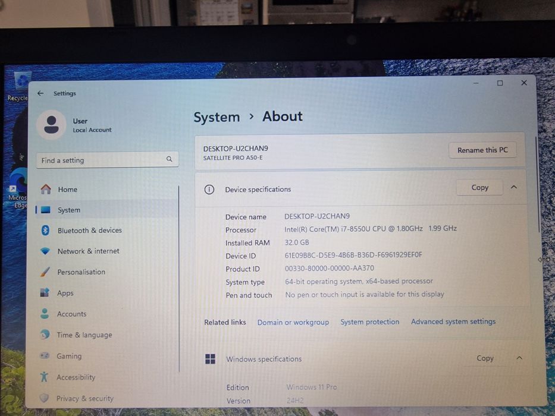Click the Product ID value 00330-80000-00000-AA370
555x416 pixels.
tap(329, 268)
